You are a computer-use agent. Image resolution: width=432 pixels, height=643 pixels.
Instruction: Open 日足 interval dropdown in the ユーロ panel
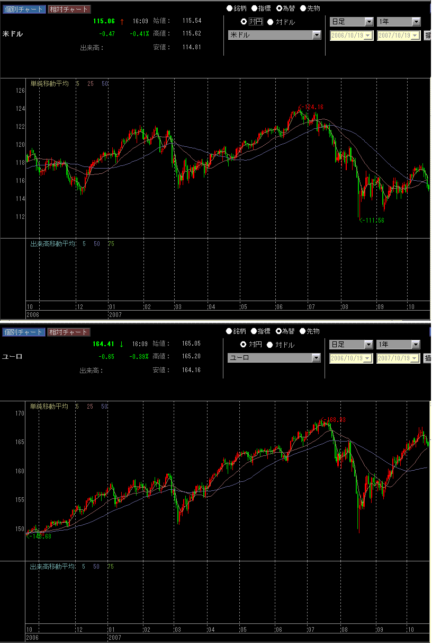(x=369, y=345)
